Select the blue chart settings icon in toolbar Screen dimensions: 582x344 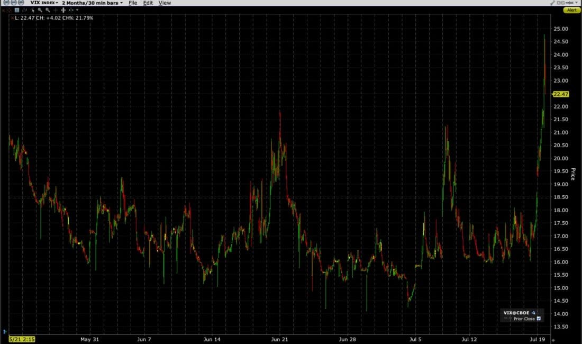(16, 10)
